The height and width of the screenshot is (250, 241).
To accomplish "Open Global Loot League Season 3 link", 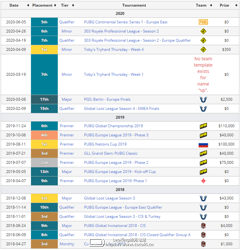I will [109, 198].
